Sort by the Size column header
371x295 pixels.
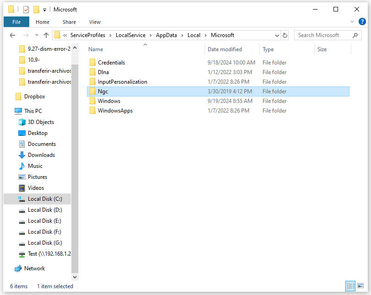click(x=322, y=49)
